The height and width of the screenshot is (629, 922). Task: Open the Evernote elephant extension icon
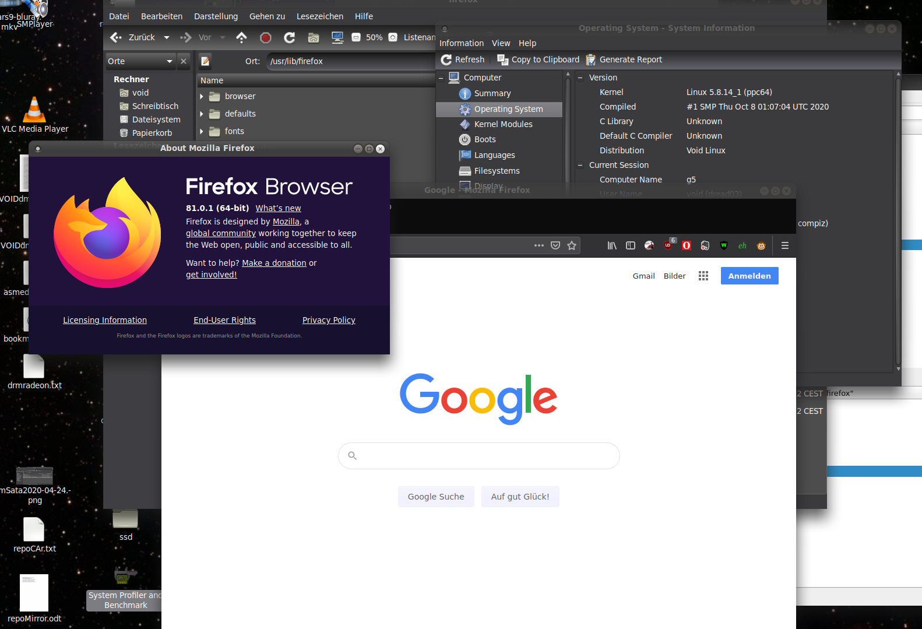pyautogui.click(x=705, y=245)
